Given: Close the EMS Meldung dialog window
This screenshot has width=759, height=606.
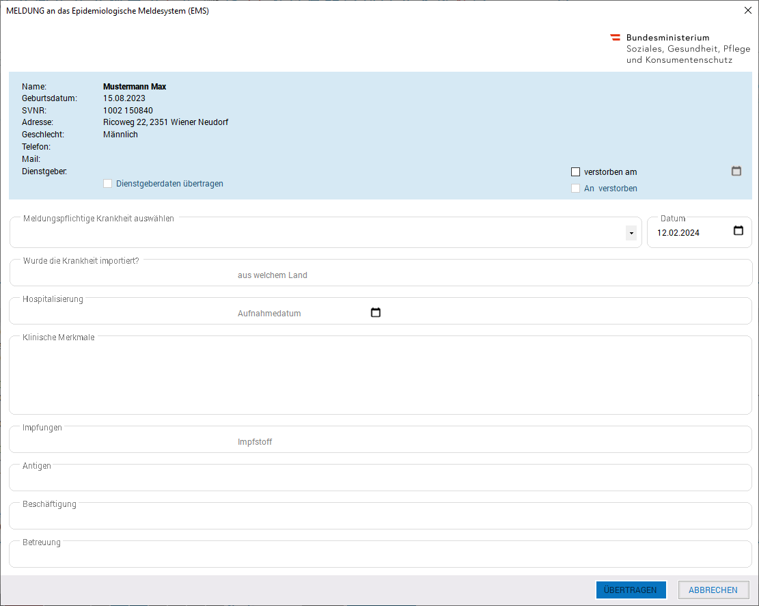Looking at the screenshot, I should pyautogui.click(x=747, y=10).
